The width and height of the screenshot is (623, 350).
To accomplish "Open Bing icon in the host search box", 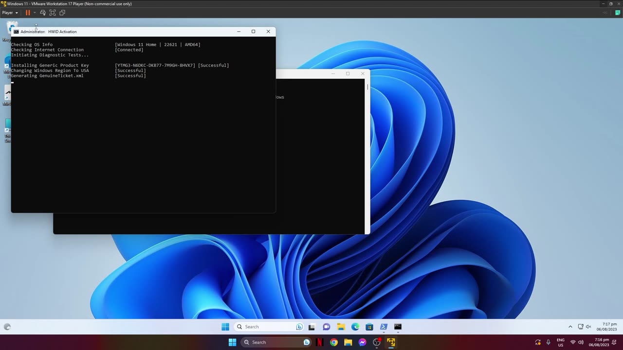I will [x=307, y=342].
